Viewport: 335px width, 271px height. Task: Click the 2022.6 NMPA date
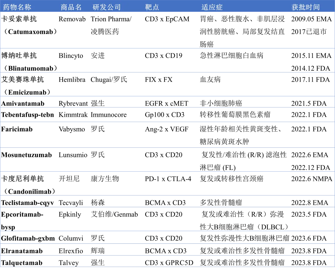click(312, 179)
